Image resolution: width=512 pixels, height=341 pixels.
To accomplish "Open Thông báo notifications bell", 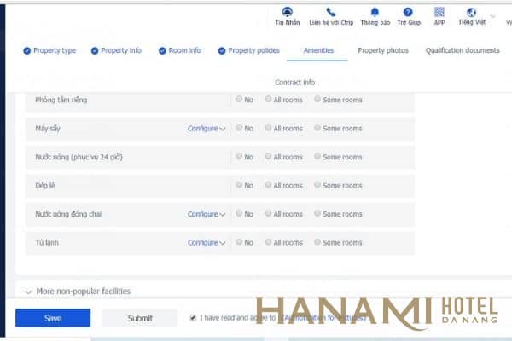I will (375, 13).
